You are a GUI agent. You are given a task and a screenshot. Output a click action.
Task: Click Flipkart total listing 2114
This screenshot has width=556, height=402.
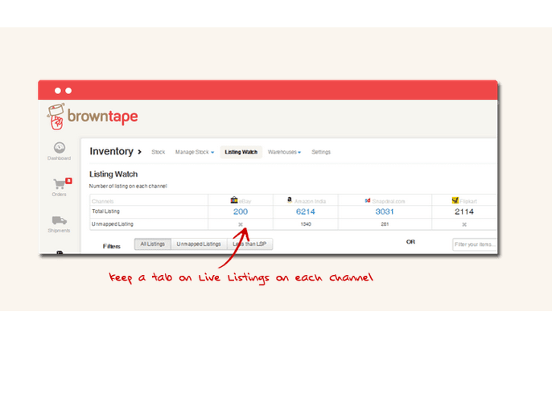464,211
